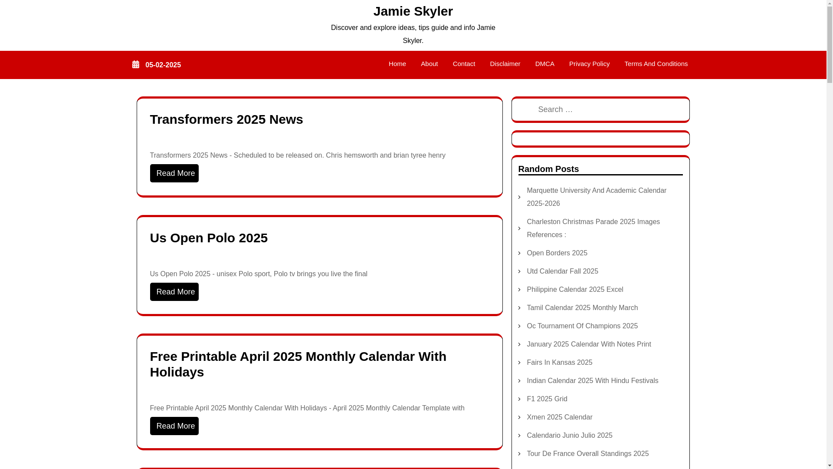Click chevron beside F1 2025 Grid
Viewport: 833px width, 469px height.
(519, 399)
